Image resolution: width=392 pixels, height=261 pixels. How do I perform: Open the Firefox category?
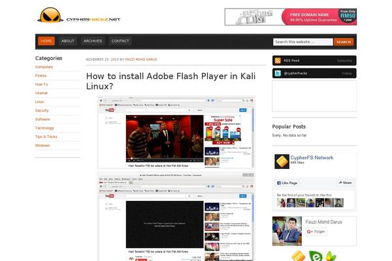tap(41, 76)
